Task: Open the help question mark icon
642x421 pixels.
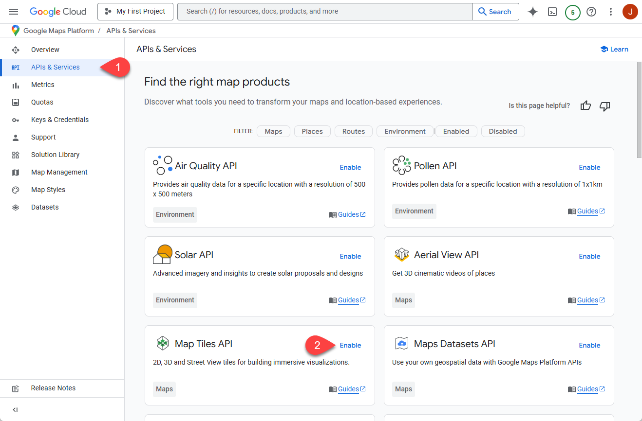Action: click(591, 12)
